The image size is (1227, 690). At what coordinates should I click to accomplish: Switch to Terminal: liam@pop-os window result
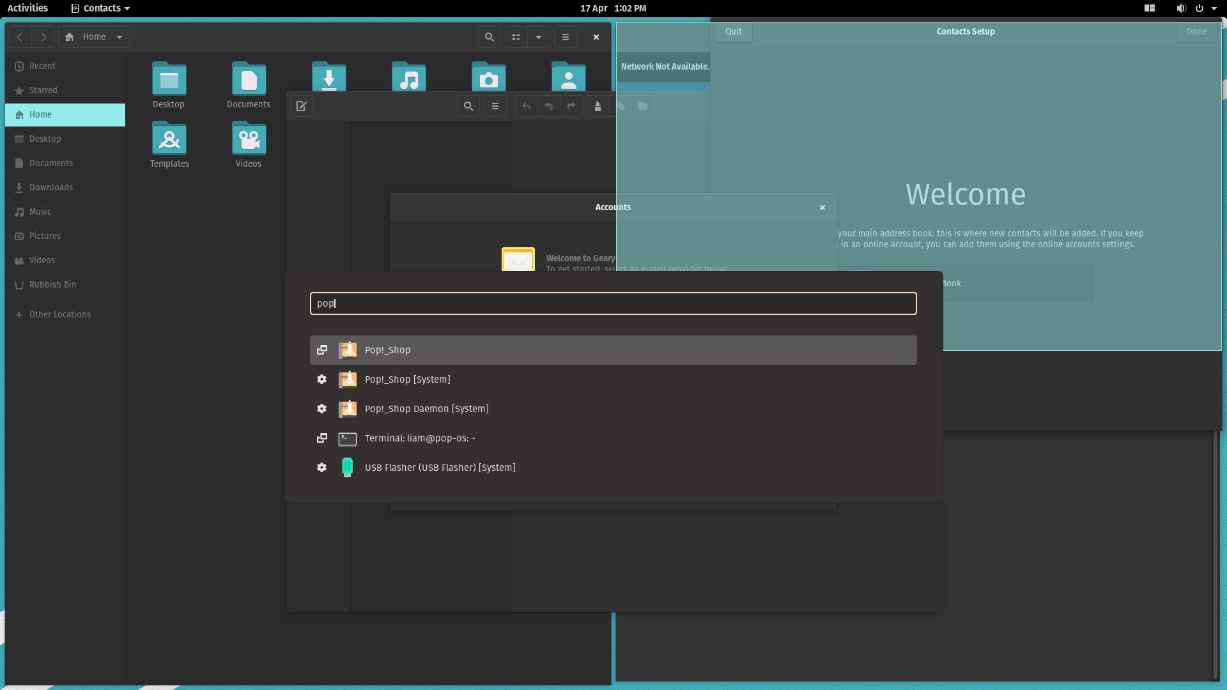(613, 438)
